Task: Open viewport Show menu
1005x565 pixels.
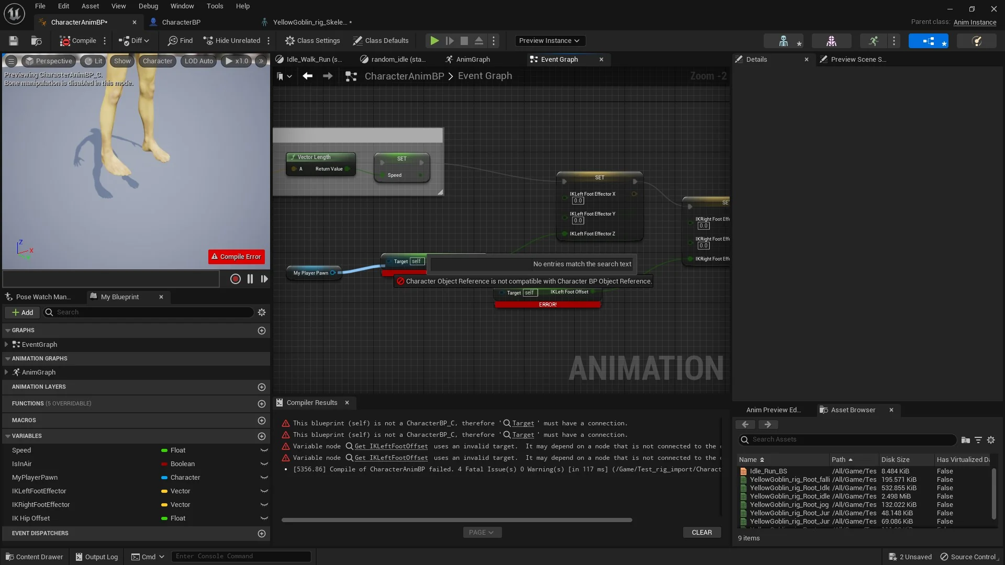Action: point(122,61)
